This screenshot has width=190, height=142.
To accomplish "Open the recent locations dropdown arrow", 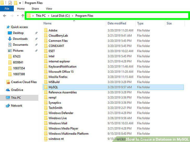I will click(x=18, y=16).
